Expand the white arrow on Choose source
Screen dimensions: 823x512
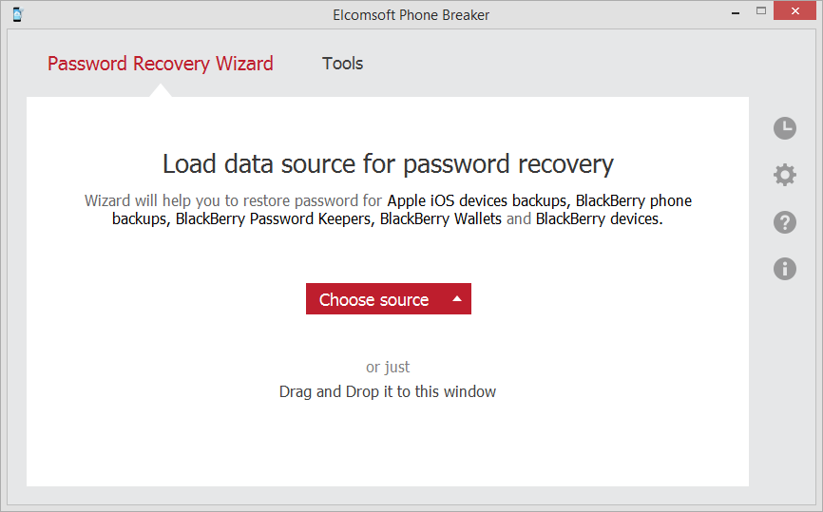click(457, 298)
